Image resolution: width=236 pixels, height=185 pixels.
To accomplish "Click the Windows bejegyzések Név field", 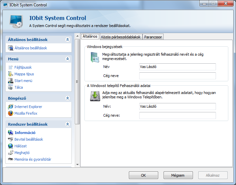I will click(178, 67).
